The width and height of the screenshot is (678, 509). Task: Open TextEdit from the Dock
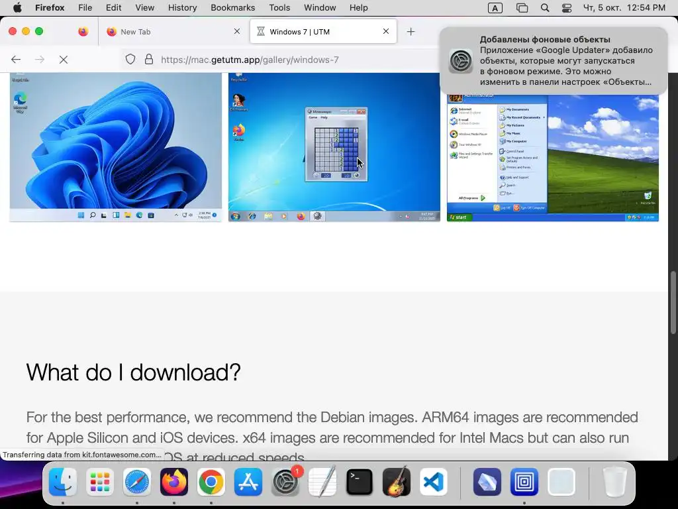(x=322, y=482)
